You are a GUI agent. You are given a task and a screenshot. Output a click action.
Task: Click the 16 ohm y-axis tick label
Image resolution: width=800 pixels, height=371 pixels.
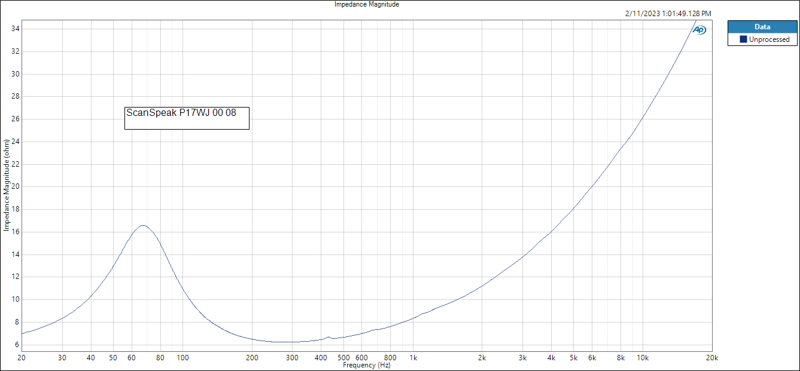point(16,232)
